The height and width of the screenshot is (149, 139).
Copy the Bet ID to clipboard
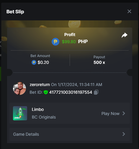tap(96, 92)
